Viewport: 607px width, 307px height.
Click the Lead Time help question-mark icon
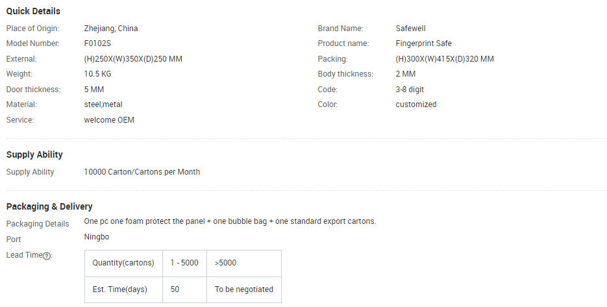[x=47, y=256]
